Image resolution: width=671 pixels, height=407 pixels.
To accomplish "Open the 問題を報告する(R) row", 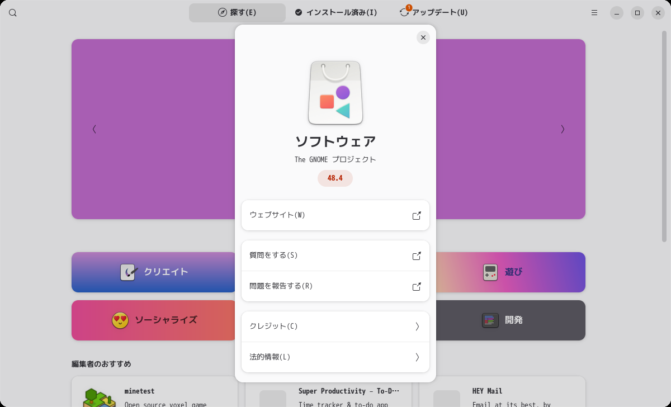I will pos(335,286).
